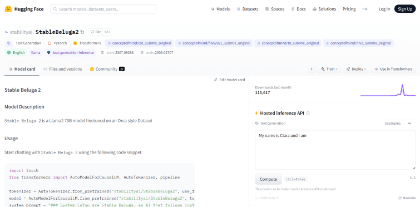Switch to Files and versions tab
Screen dimensions: 420x207
click(x=63, y=69)
